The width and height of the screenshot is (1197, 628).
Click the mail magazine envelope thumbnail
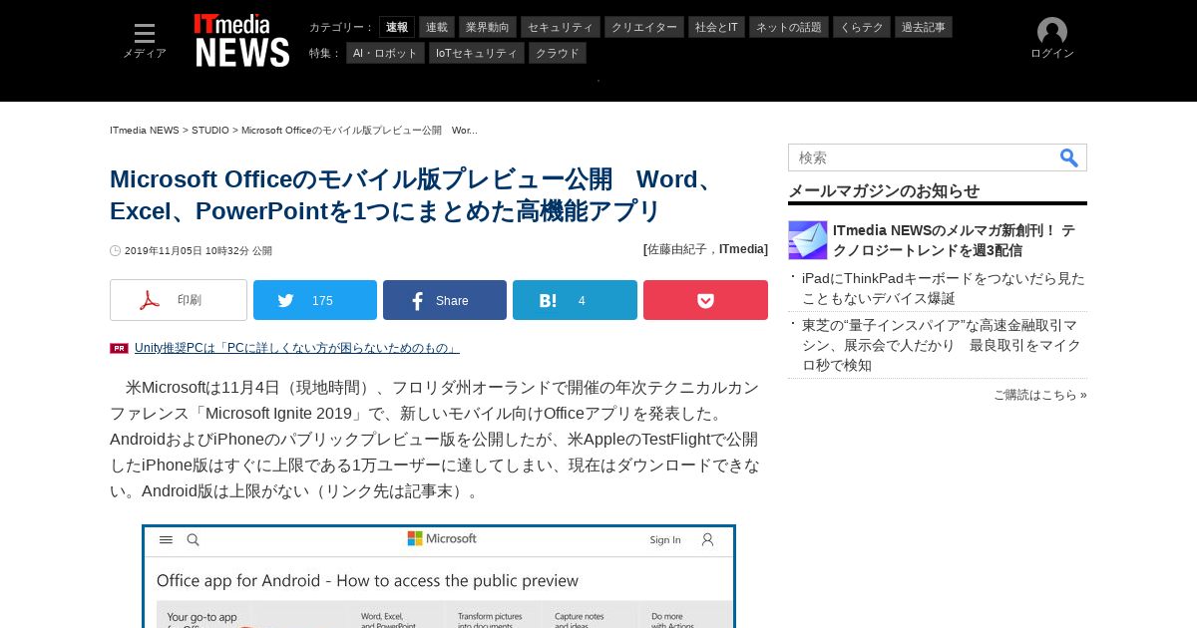point(808,240)
